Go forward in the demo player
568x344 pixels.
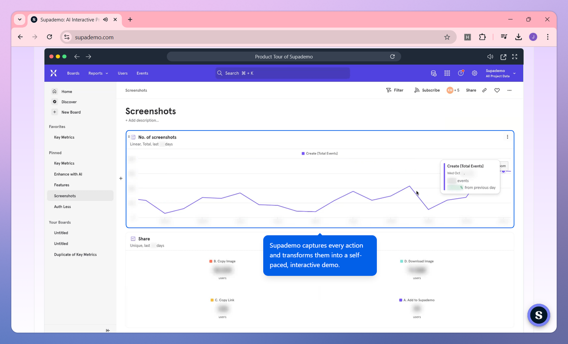(88, 57)
